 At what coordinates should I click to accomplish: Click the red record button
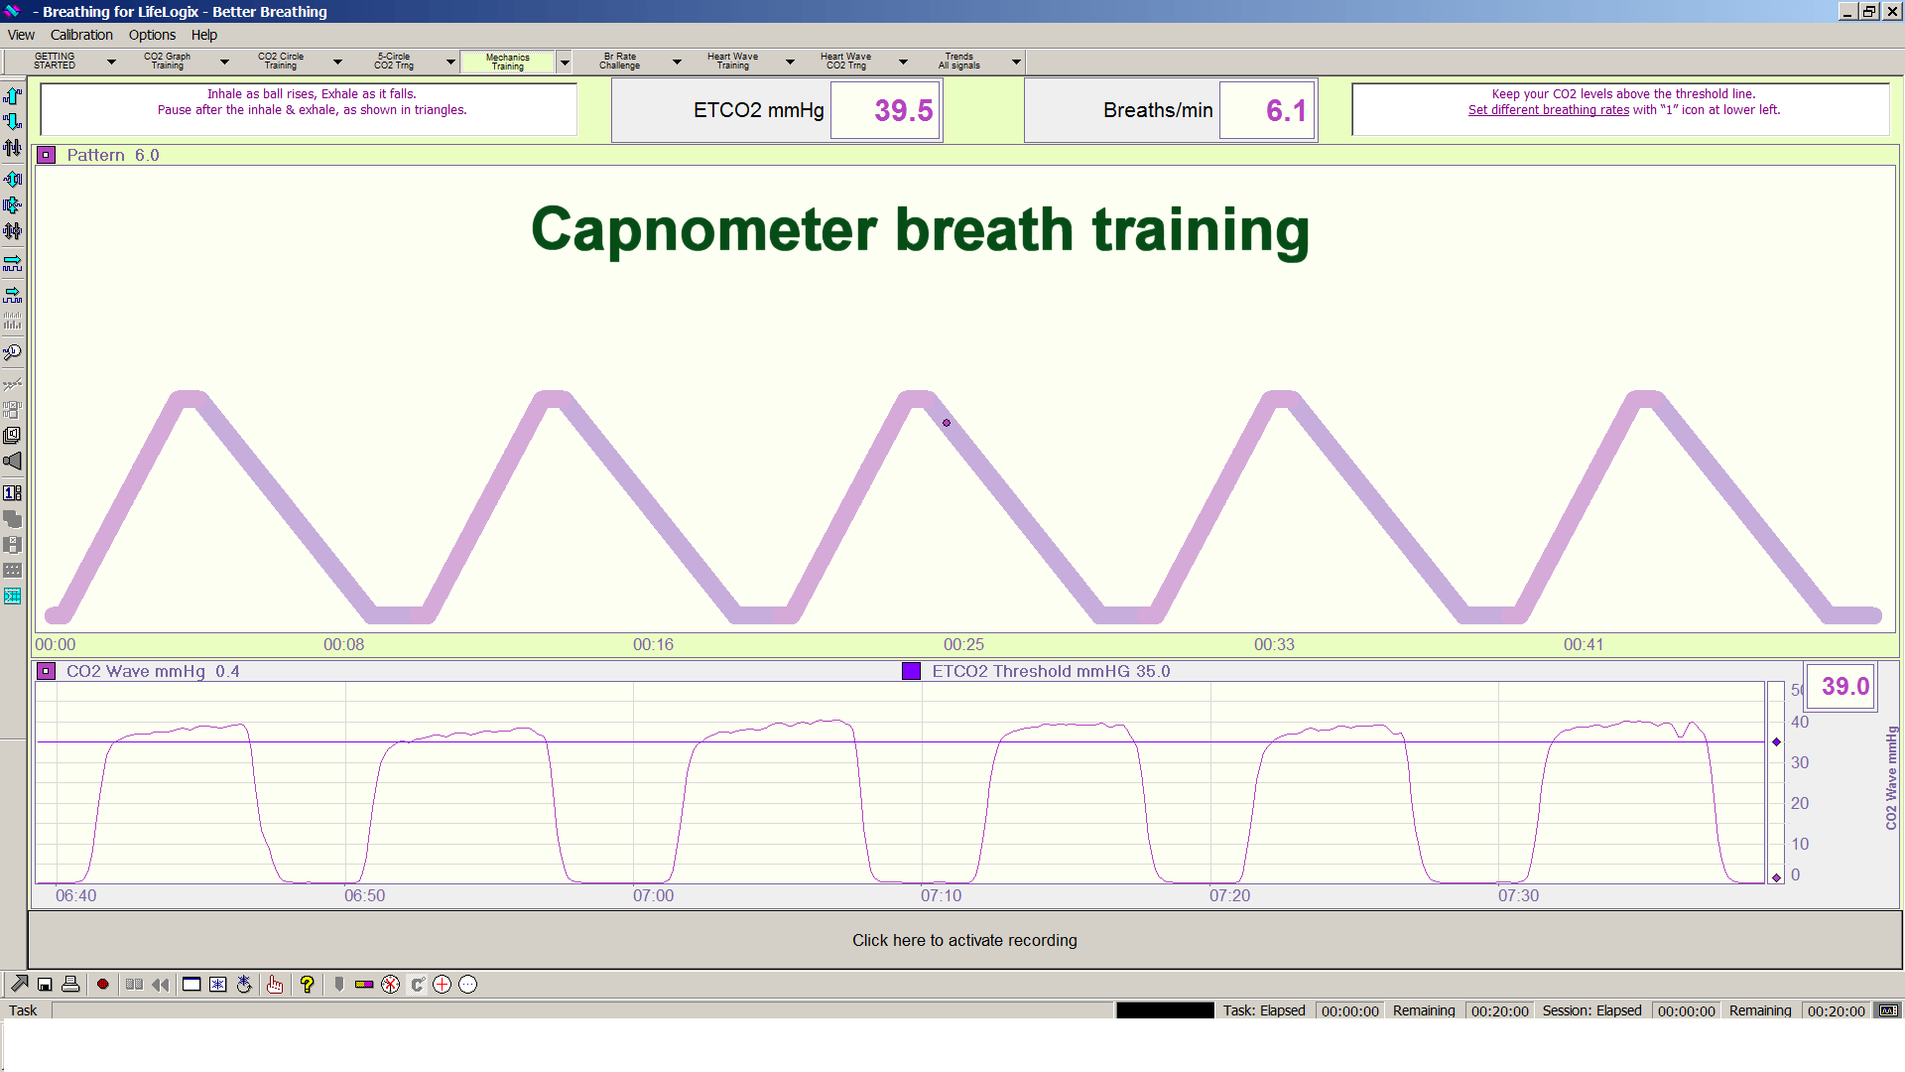[102, 985]
